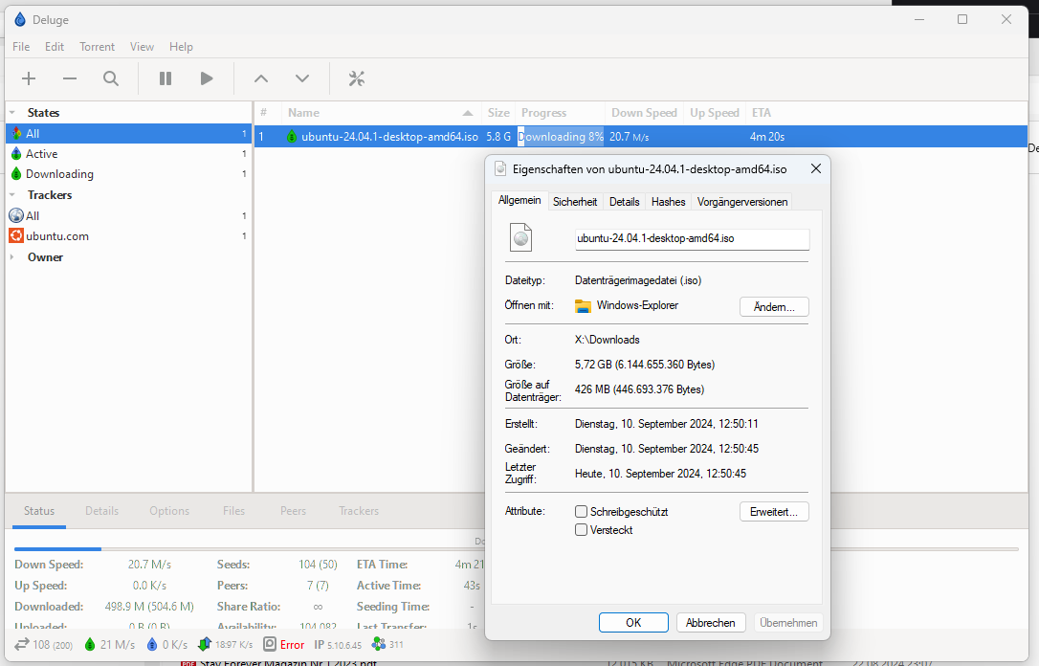The height and width of the screenshot is (666, 1039).
Task: Open the Vorgängerversionen tab
Action: (742, 202)
